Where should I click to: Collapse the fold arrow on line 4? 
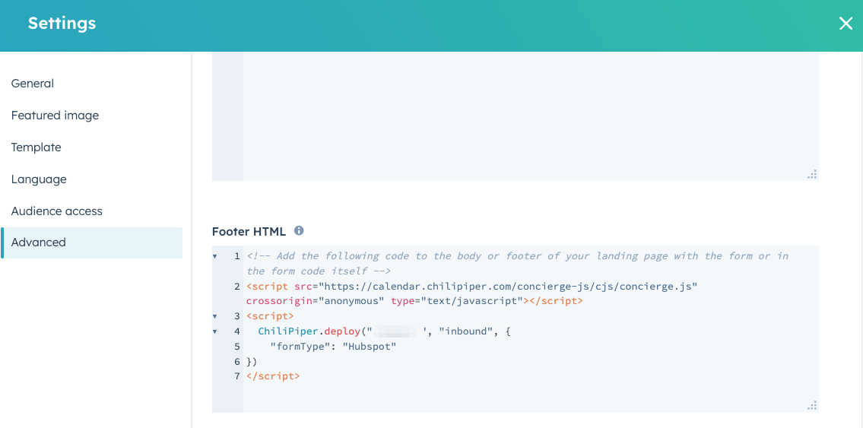point(214,331)
